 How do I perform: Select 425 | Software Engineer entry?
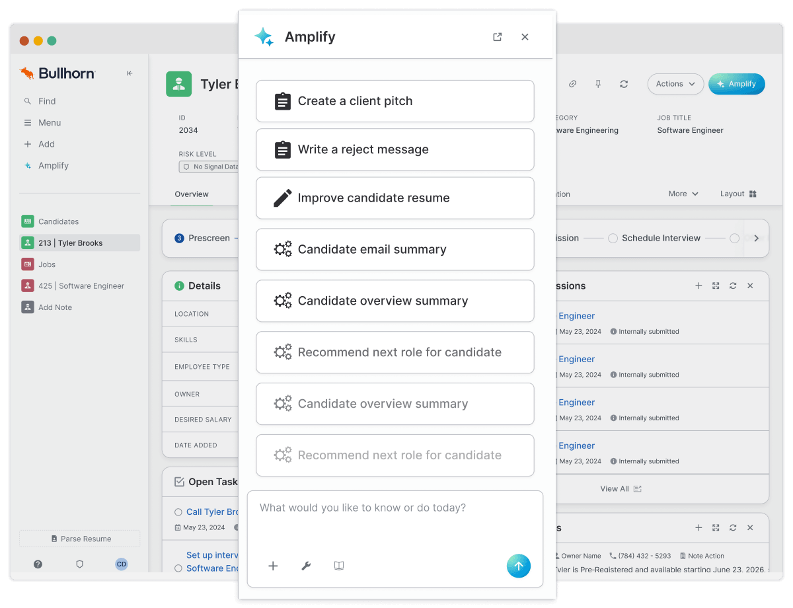(x=81, y=285)
